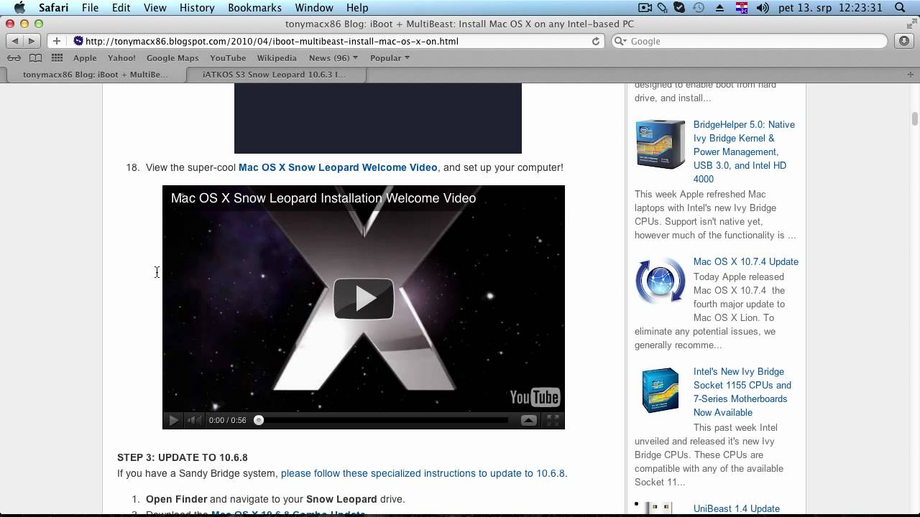Open UniBeast 1.4 Update link

(x=737, y=508)
